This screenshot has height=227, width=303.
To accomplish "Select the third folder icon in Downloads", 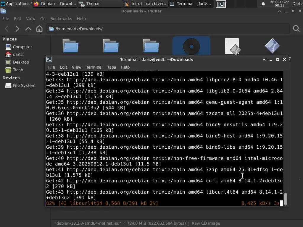I will coord(151,46).
